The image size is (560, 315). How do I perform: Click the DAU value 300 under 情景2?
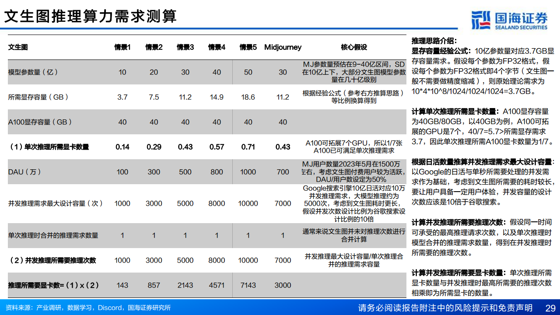154,172
